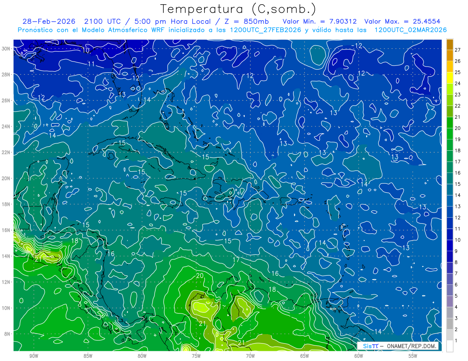
Task: Click the '14N' latitude axis label
Action: pyautogui.click(x=6, y=256)
